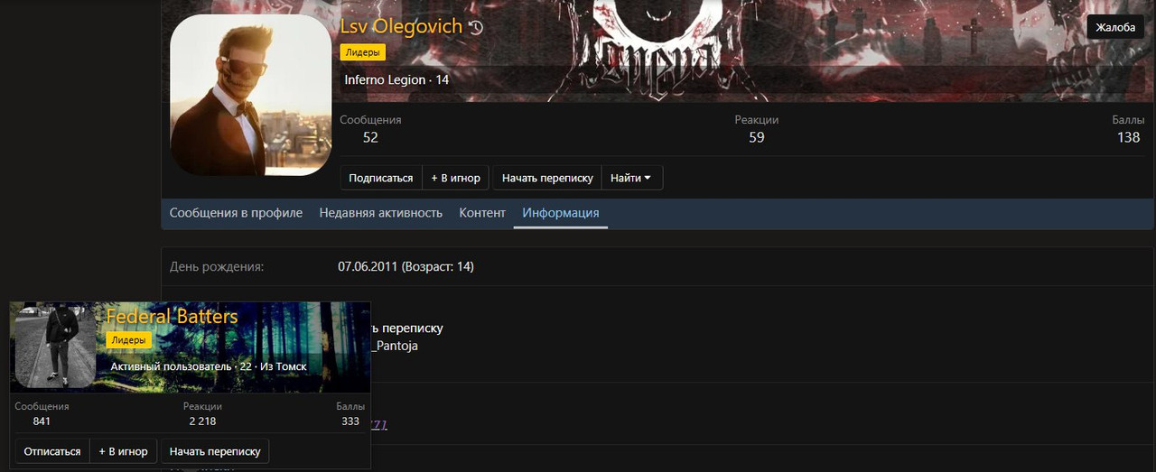Switch to Сообщения в профиле tab
Screen dimensions: 1156x472
click(x=236, y=213)
